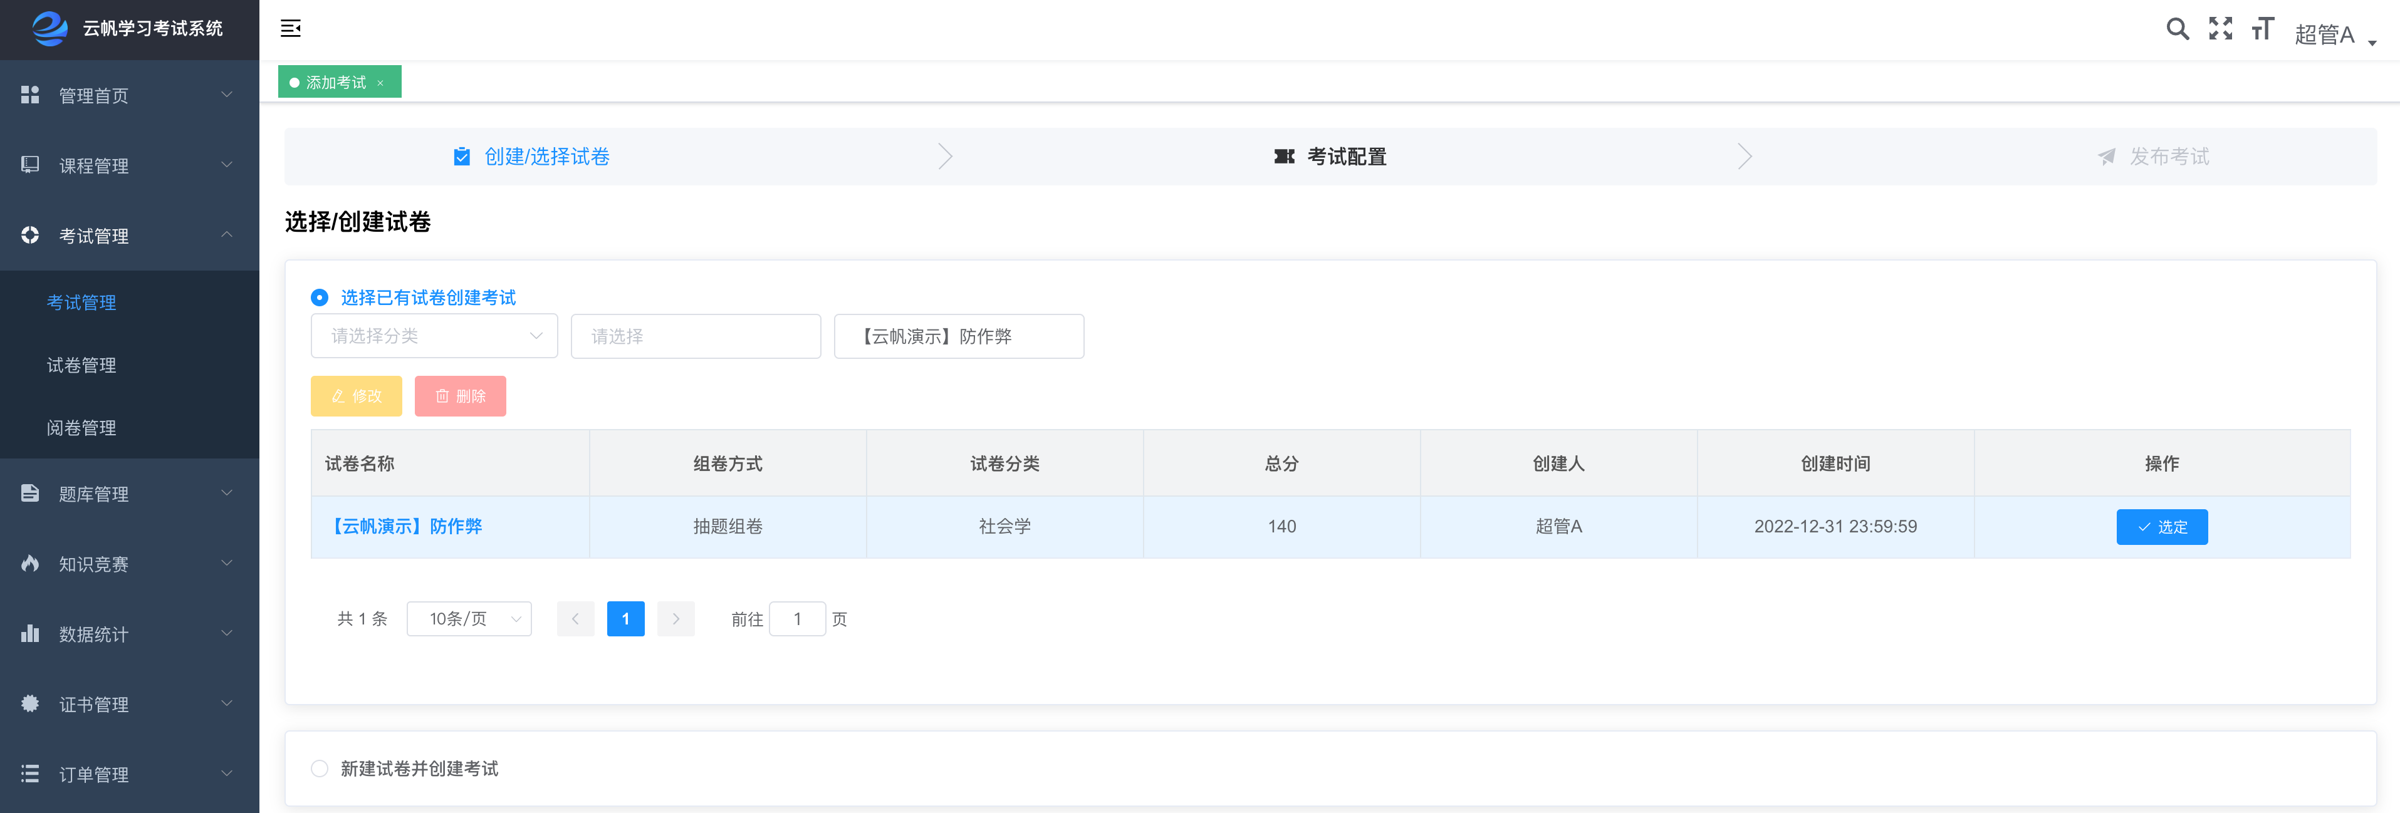2400x813 pixels.
Task: Click the 2022-12-31 23:59:59 cell
Action: pos(1835,527)
